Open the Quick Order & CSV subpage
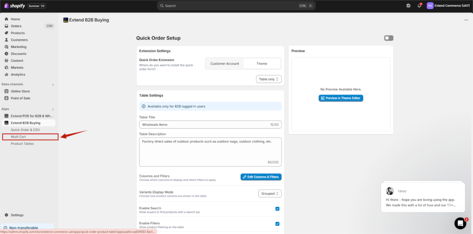Screen dimensions: 473x234 click(x=25, y=130)
